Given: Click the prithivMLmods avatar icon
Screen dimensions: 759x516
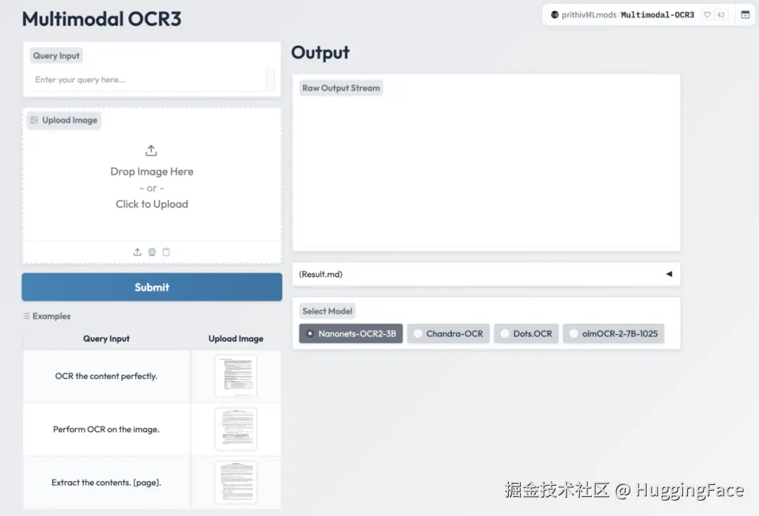Looking at the screenshot, I should pyautogui.click(x=554, y=15).
